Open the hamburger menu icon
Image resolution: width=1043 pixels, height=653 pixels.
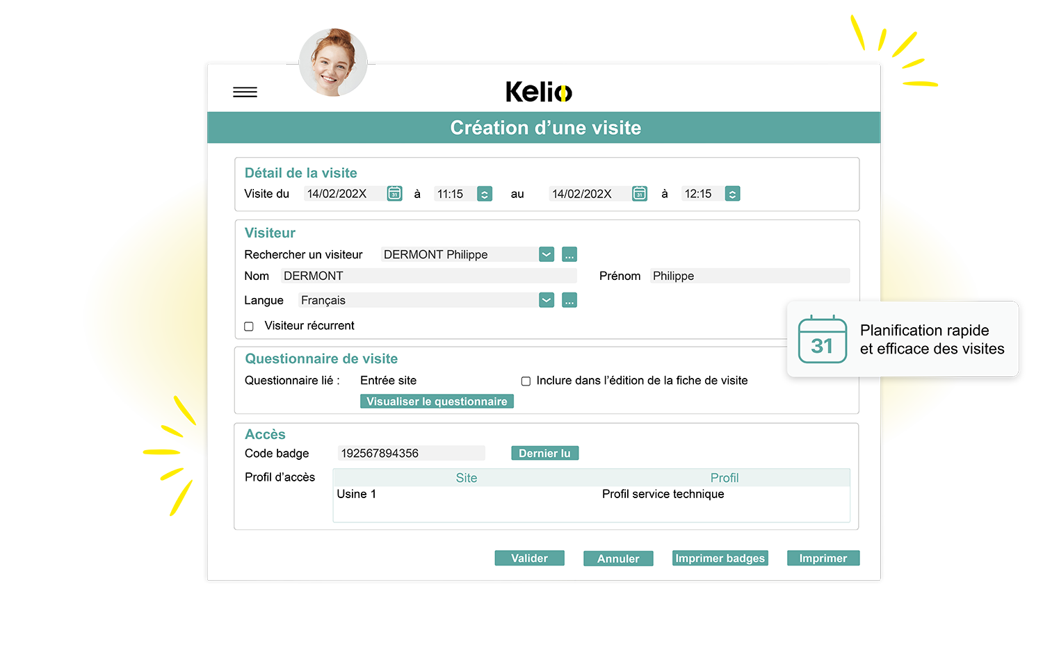(245, 92)
